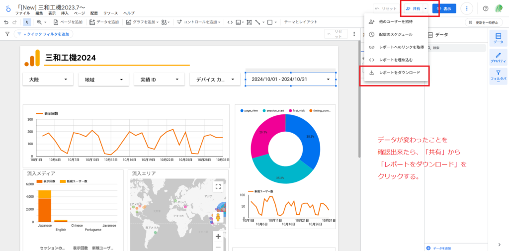This screenshot has width=509, height=251.
Task: Click the three-dot more options button
Action: click(466, 8)
